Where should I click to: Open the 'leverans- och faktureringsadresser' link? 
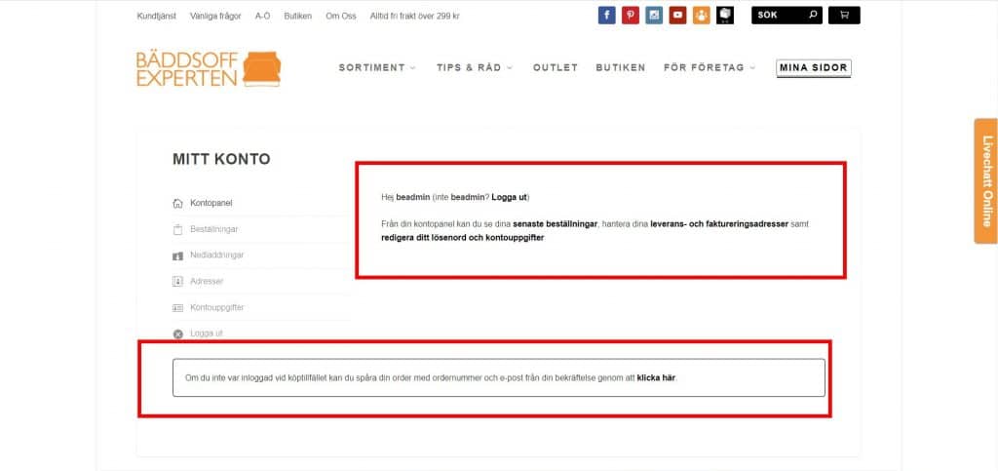[719, 224]
